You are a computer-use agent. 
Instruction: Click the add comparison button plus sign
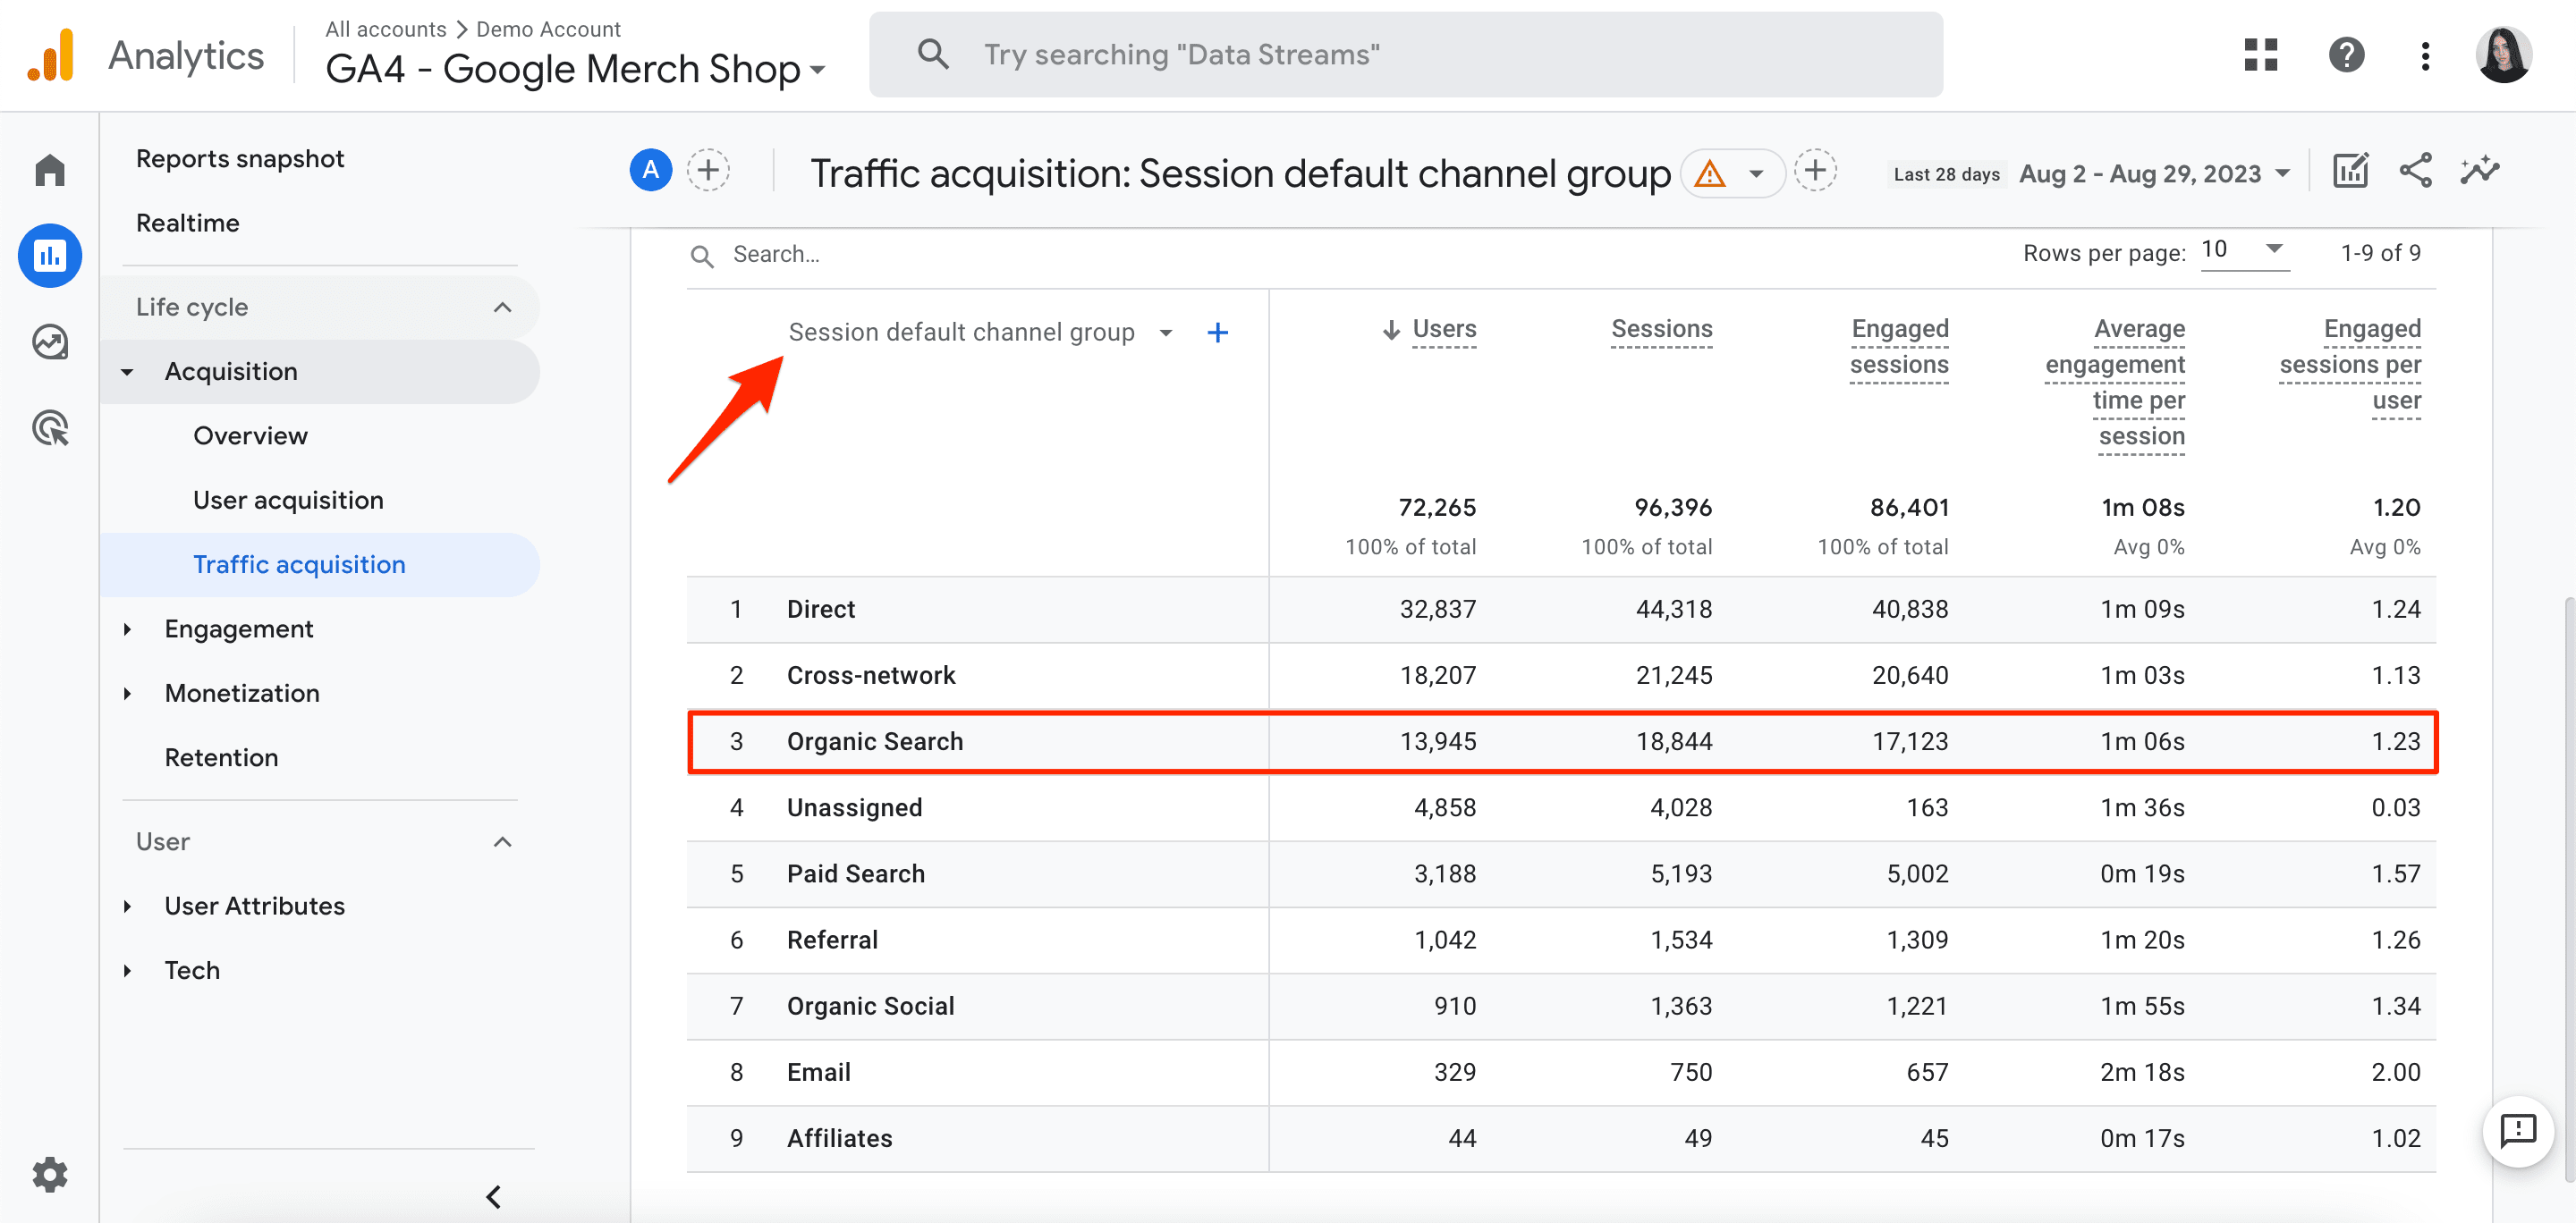tap(711, 171)
